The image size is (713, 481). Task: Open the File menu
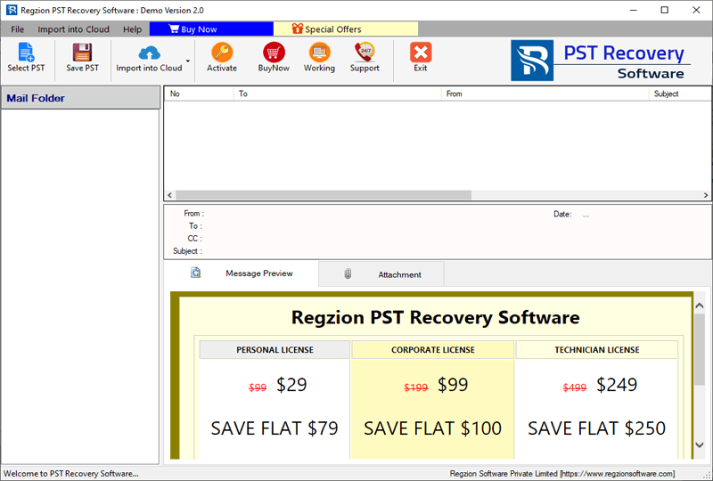[x=18, y=29]
